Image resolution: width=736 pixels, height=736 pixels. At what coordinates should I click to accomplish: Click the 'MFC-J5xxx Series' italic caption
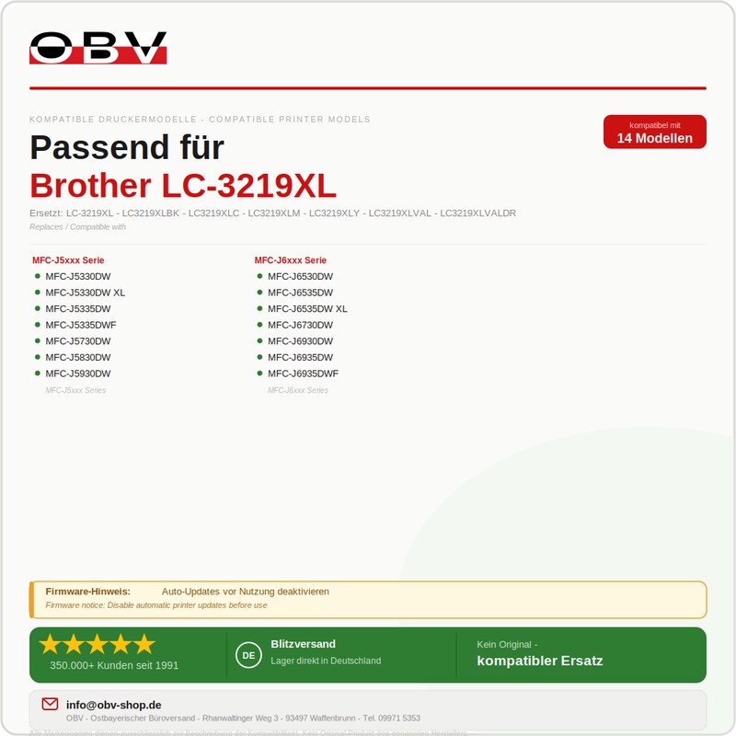tap(75, 390)
